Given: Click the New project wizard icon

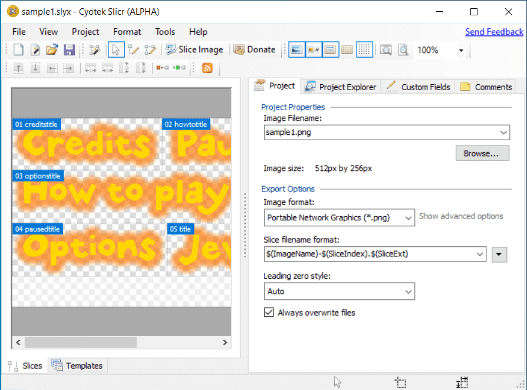Looking at the screenshot, I should (x=35, y=49).
